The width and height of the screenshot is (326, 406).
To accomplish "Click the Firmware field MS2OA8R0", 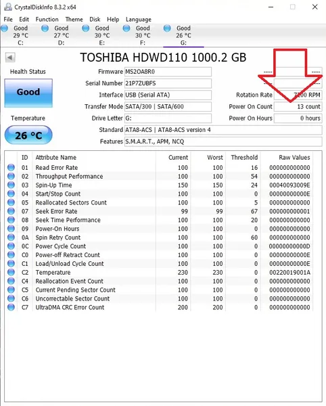I will pyautogui.click(x=168, y=72).
